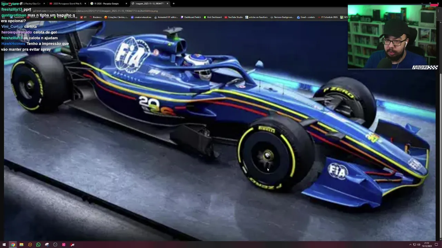The height and width of the screenshot is (248, 442).
Task: Open WhatsApp from the taskbar
Action: click(38, 245)
